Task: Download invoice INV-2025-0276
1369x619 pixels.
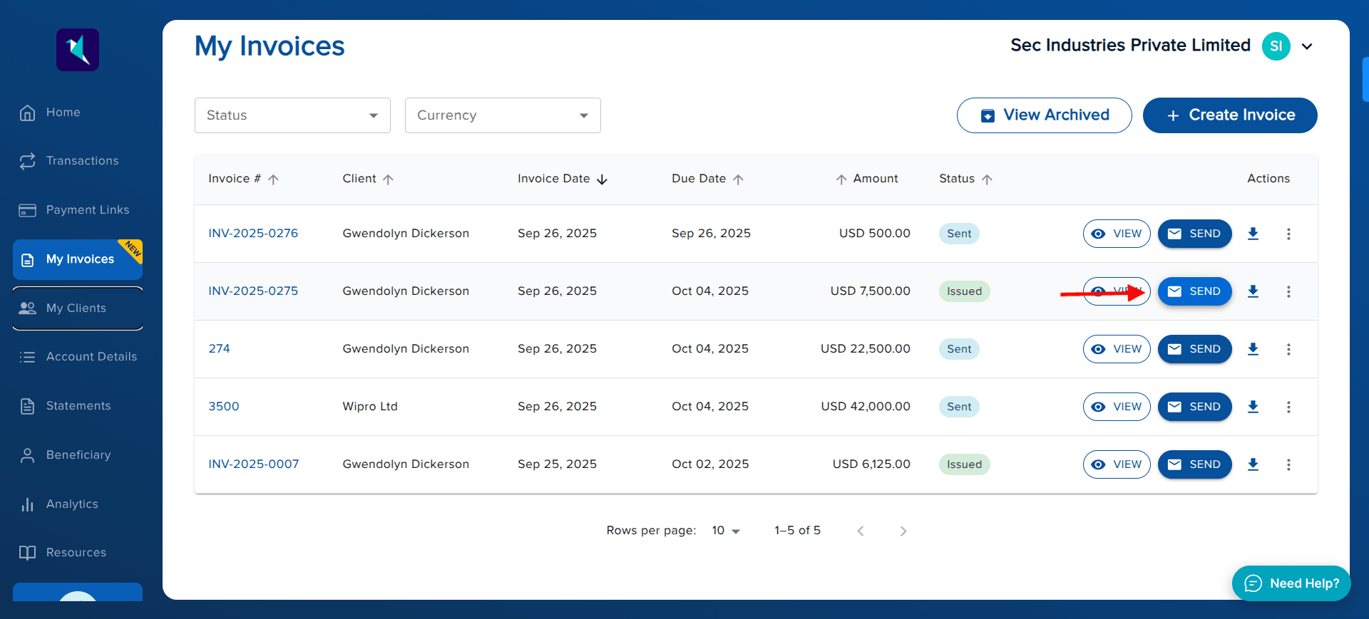Action: click(x=1253, y=234)
